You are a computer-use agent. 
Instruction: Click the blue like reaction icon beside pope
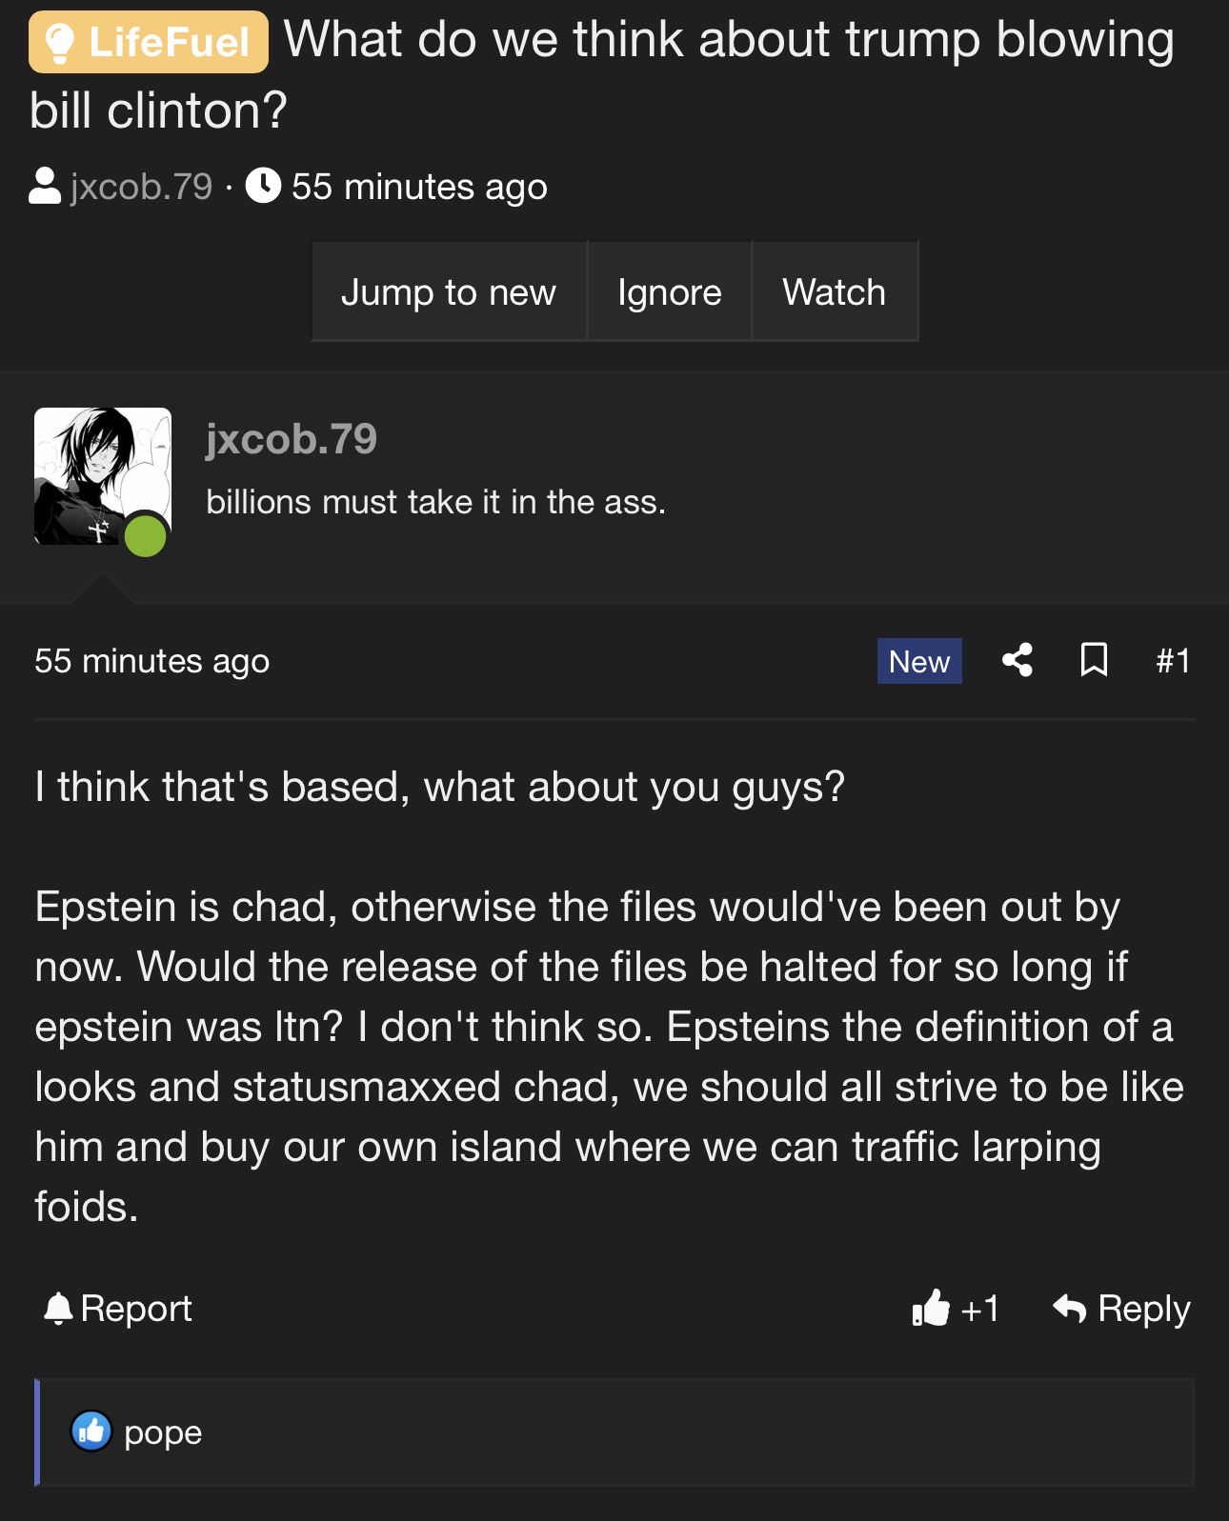[x=91, y=1431]
